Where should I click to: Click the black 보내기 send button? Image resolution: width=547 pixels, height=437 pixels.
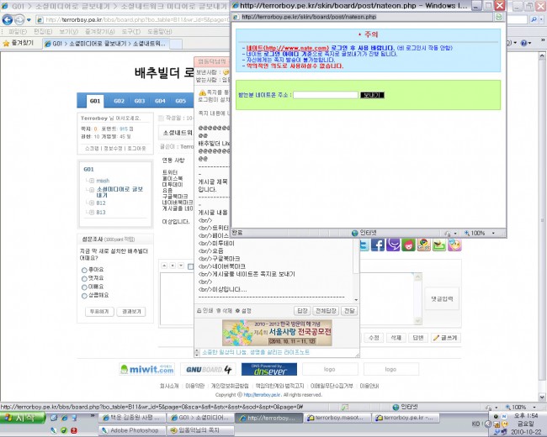(372, 95)
